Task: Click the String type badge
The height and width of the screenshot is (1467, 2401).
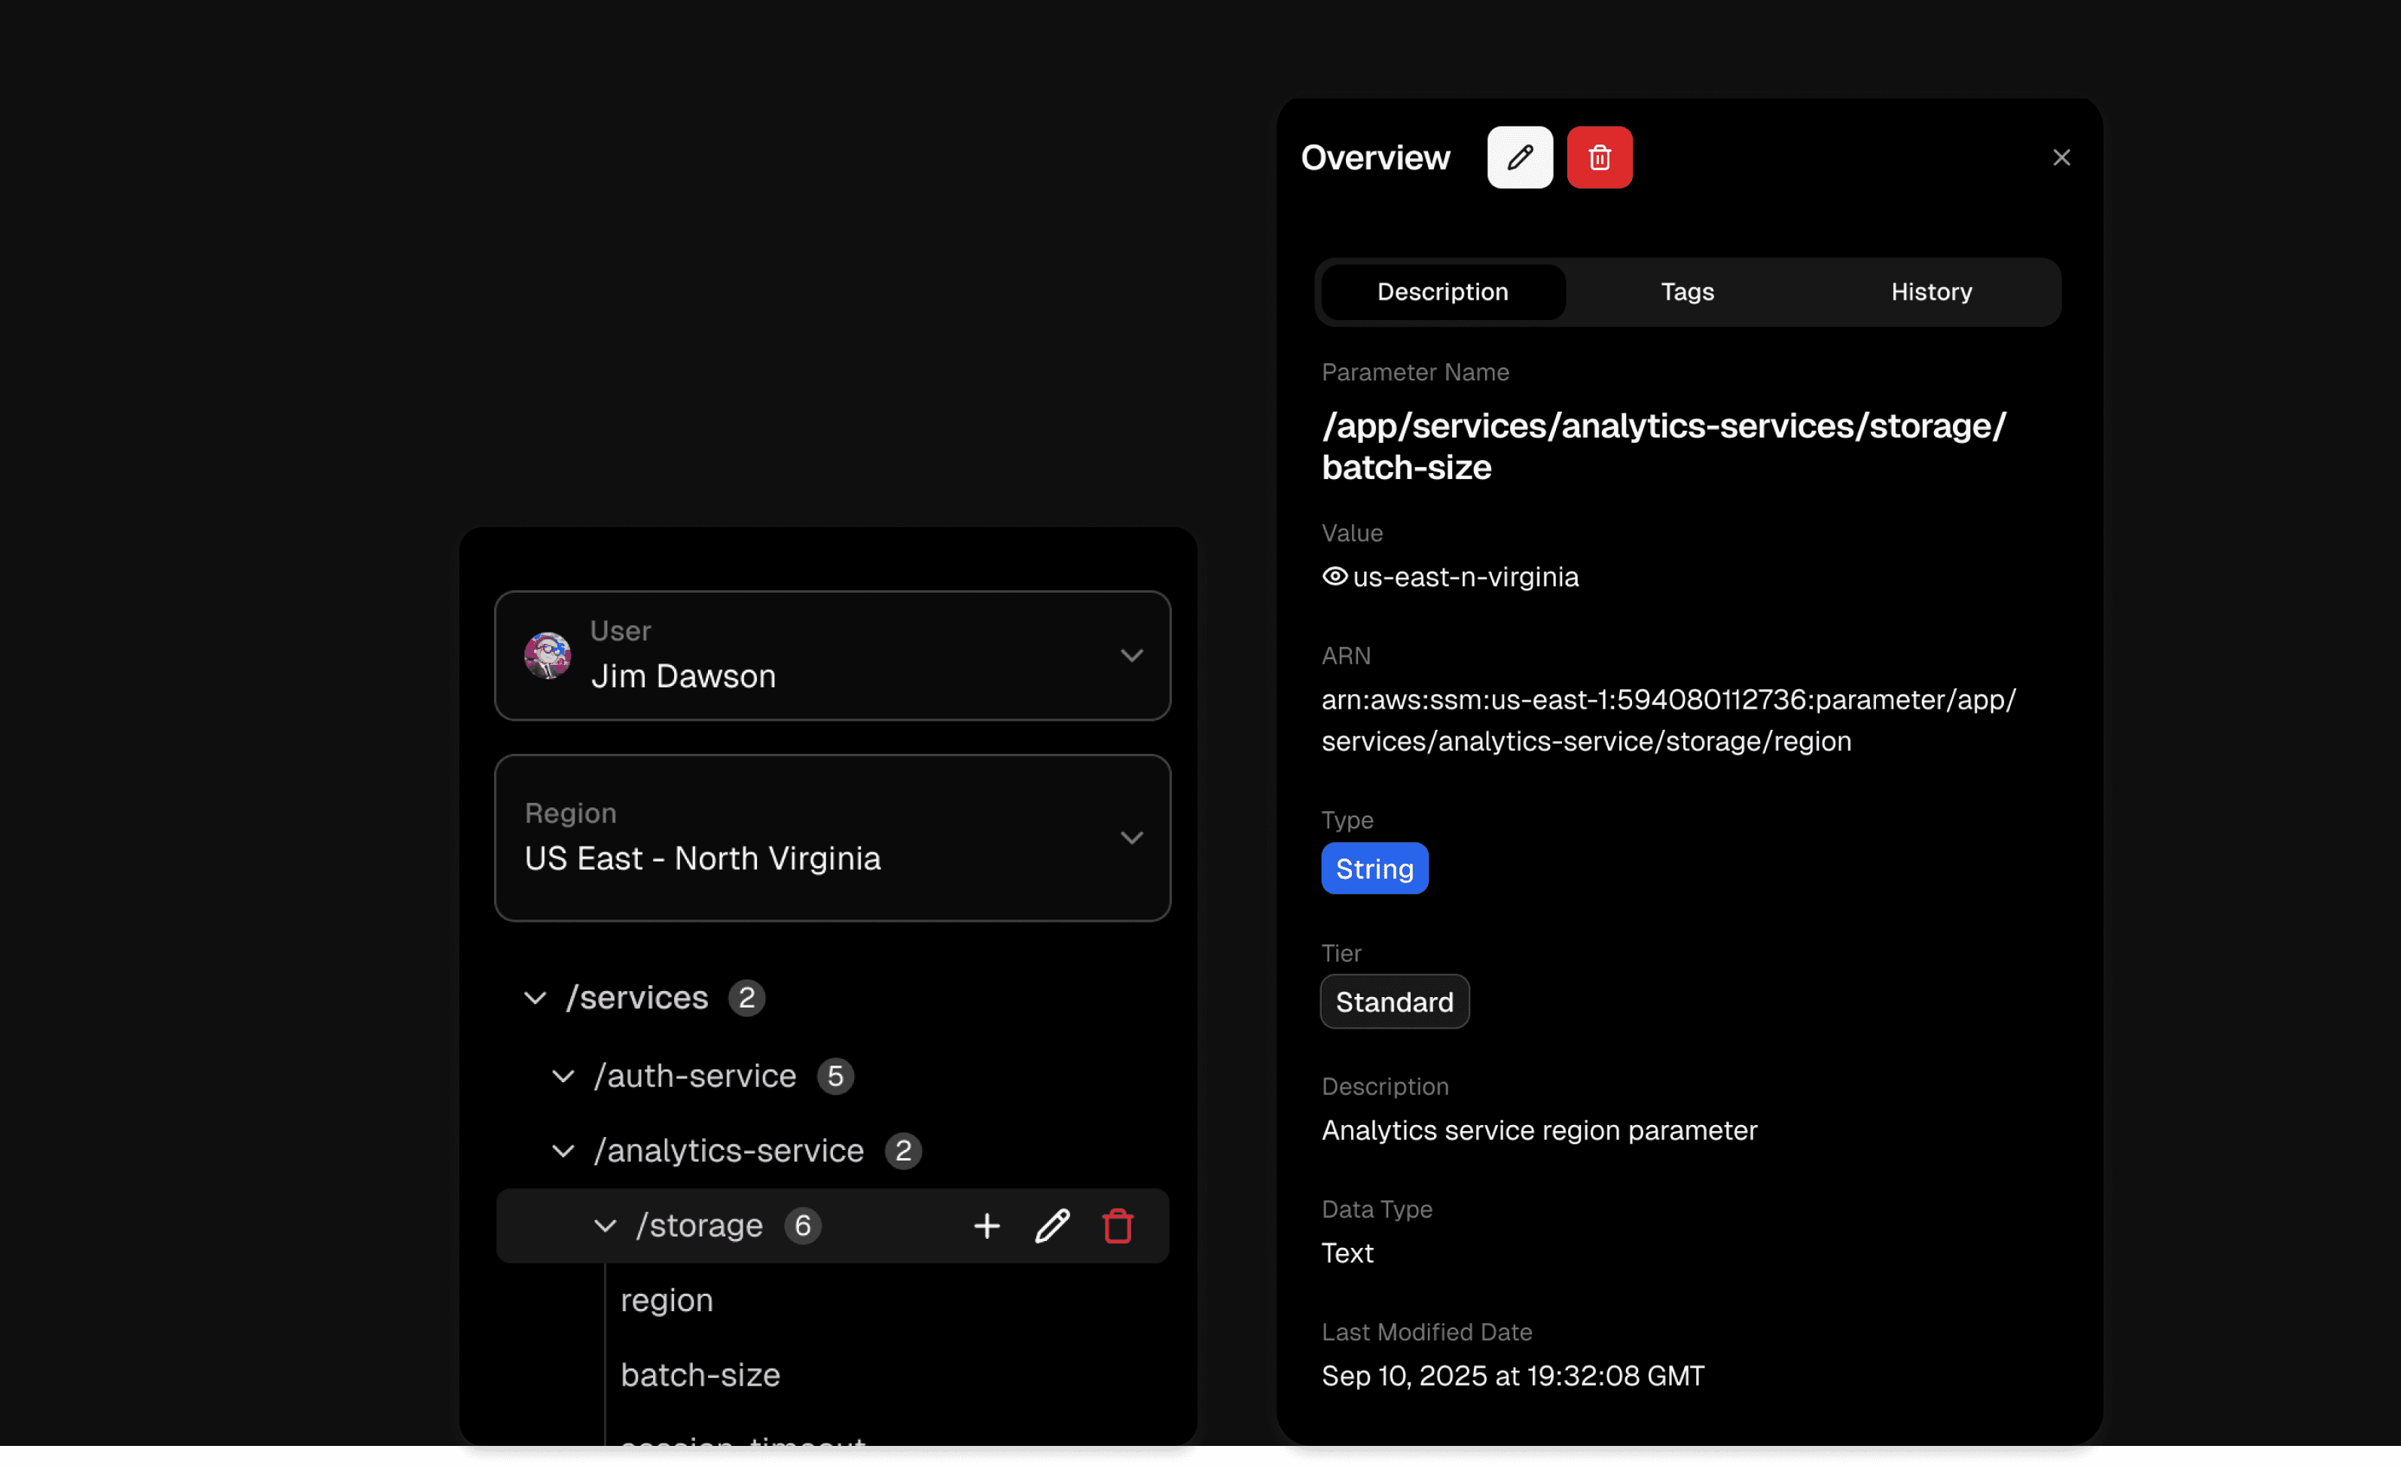Action: coord(1374,869)
